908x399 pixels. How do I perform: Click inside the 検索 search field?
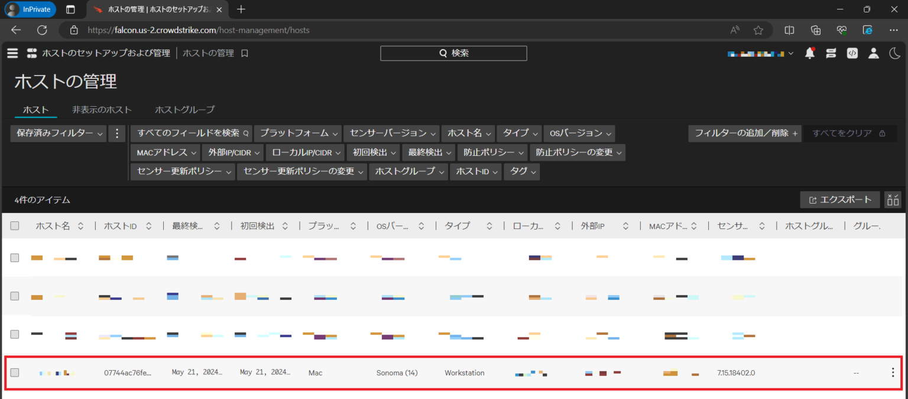point(453,53)
